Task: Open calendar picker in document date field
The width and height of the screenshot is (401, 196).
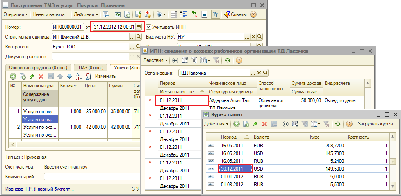Action: [x=139, y=27]
